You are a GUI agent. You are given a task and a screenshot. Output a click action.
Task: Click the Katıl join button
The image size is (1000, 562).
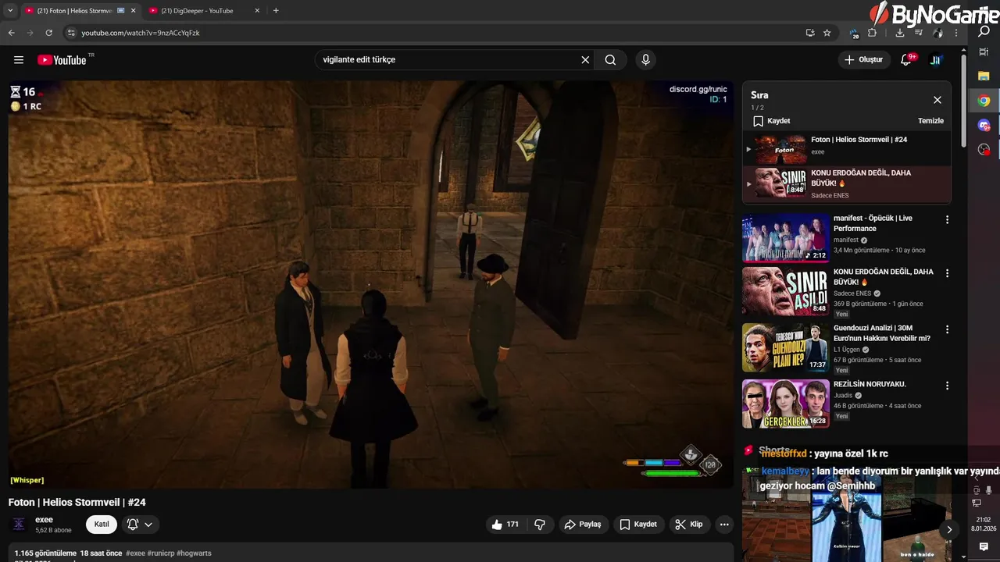coord(102,525)
